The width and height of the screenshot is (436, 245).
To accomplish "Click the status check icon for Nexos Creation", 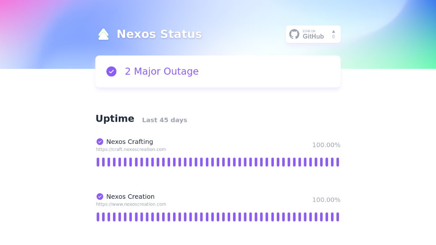I will tap(100, 197).
